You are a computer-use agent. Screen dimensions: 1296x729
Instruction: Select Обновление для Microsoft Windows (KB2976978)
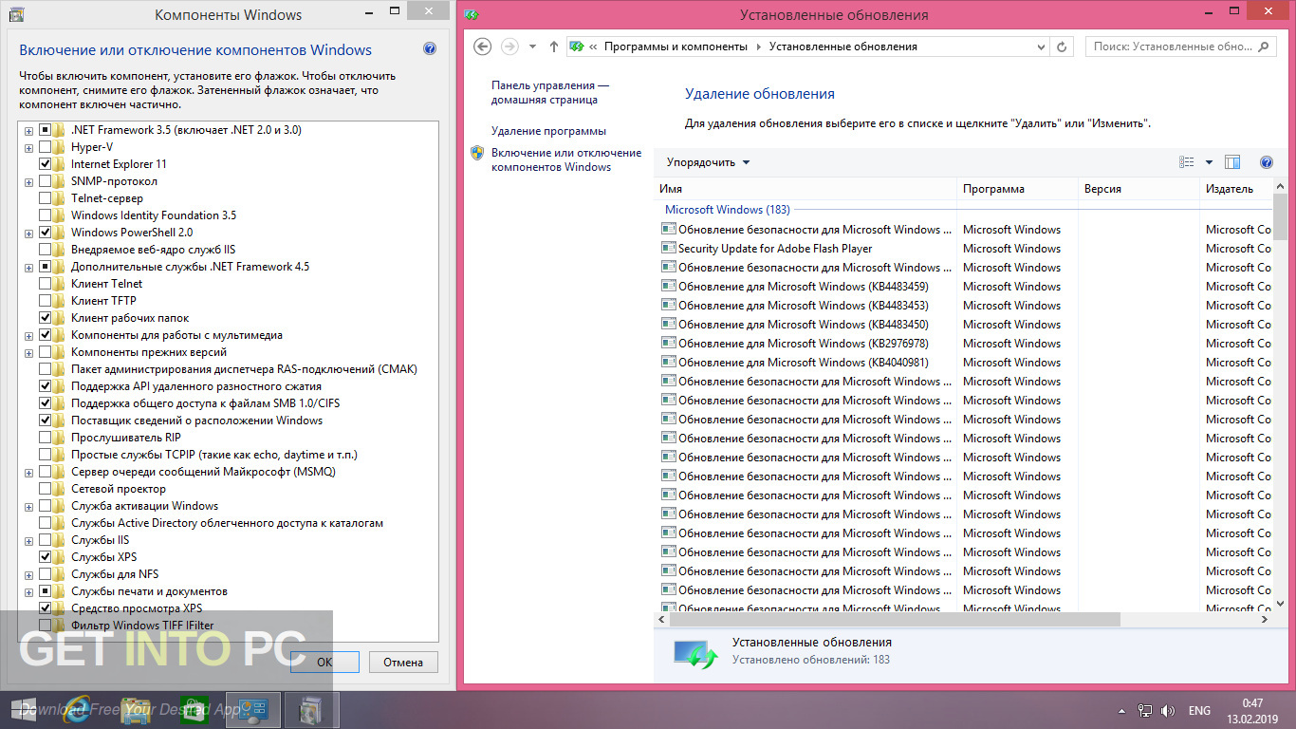pyautogui.click(x=804, y=344)
